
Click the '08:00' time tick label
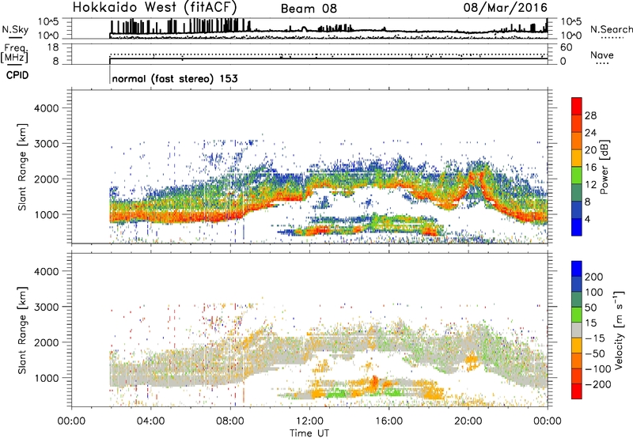coord(230,421)
